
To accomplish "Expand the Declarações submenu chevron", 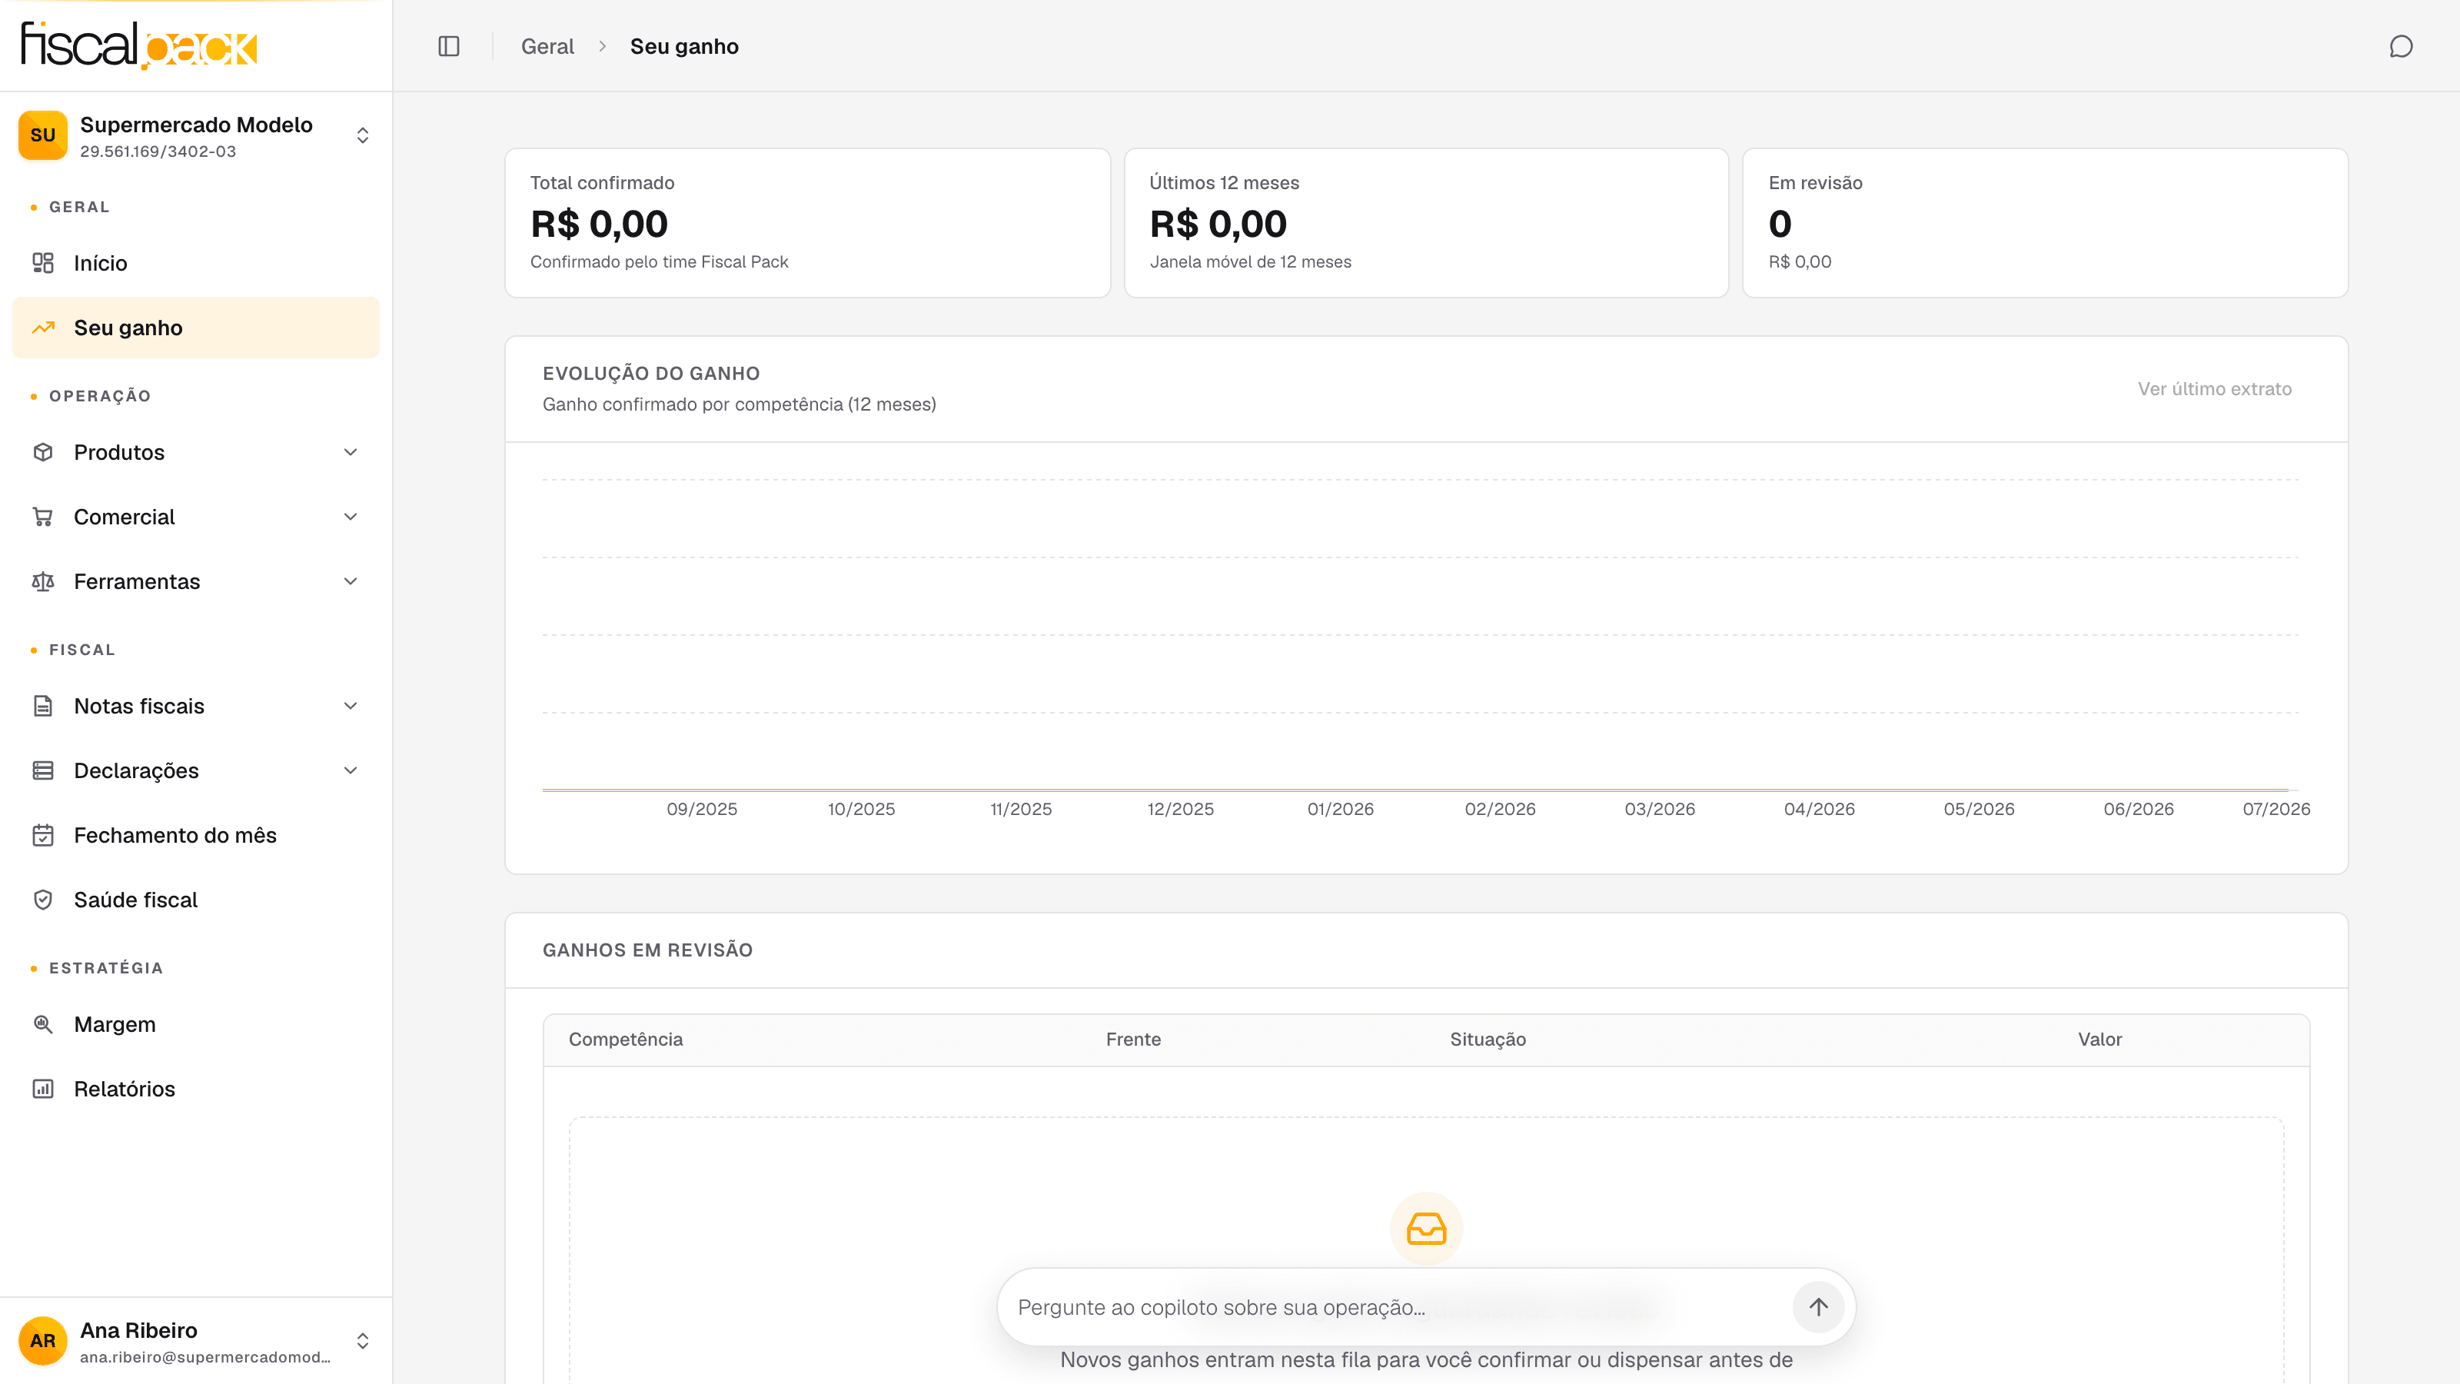I will pos(351,770).
